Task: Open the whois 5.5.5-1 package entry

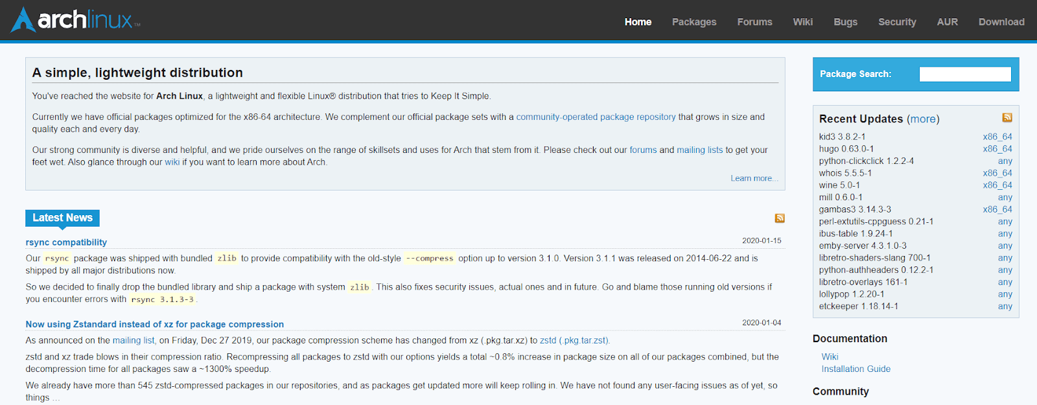Action: pos(845,174)
